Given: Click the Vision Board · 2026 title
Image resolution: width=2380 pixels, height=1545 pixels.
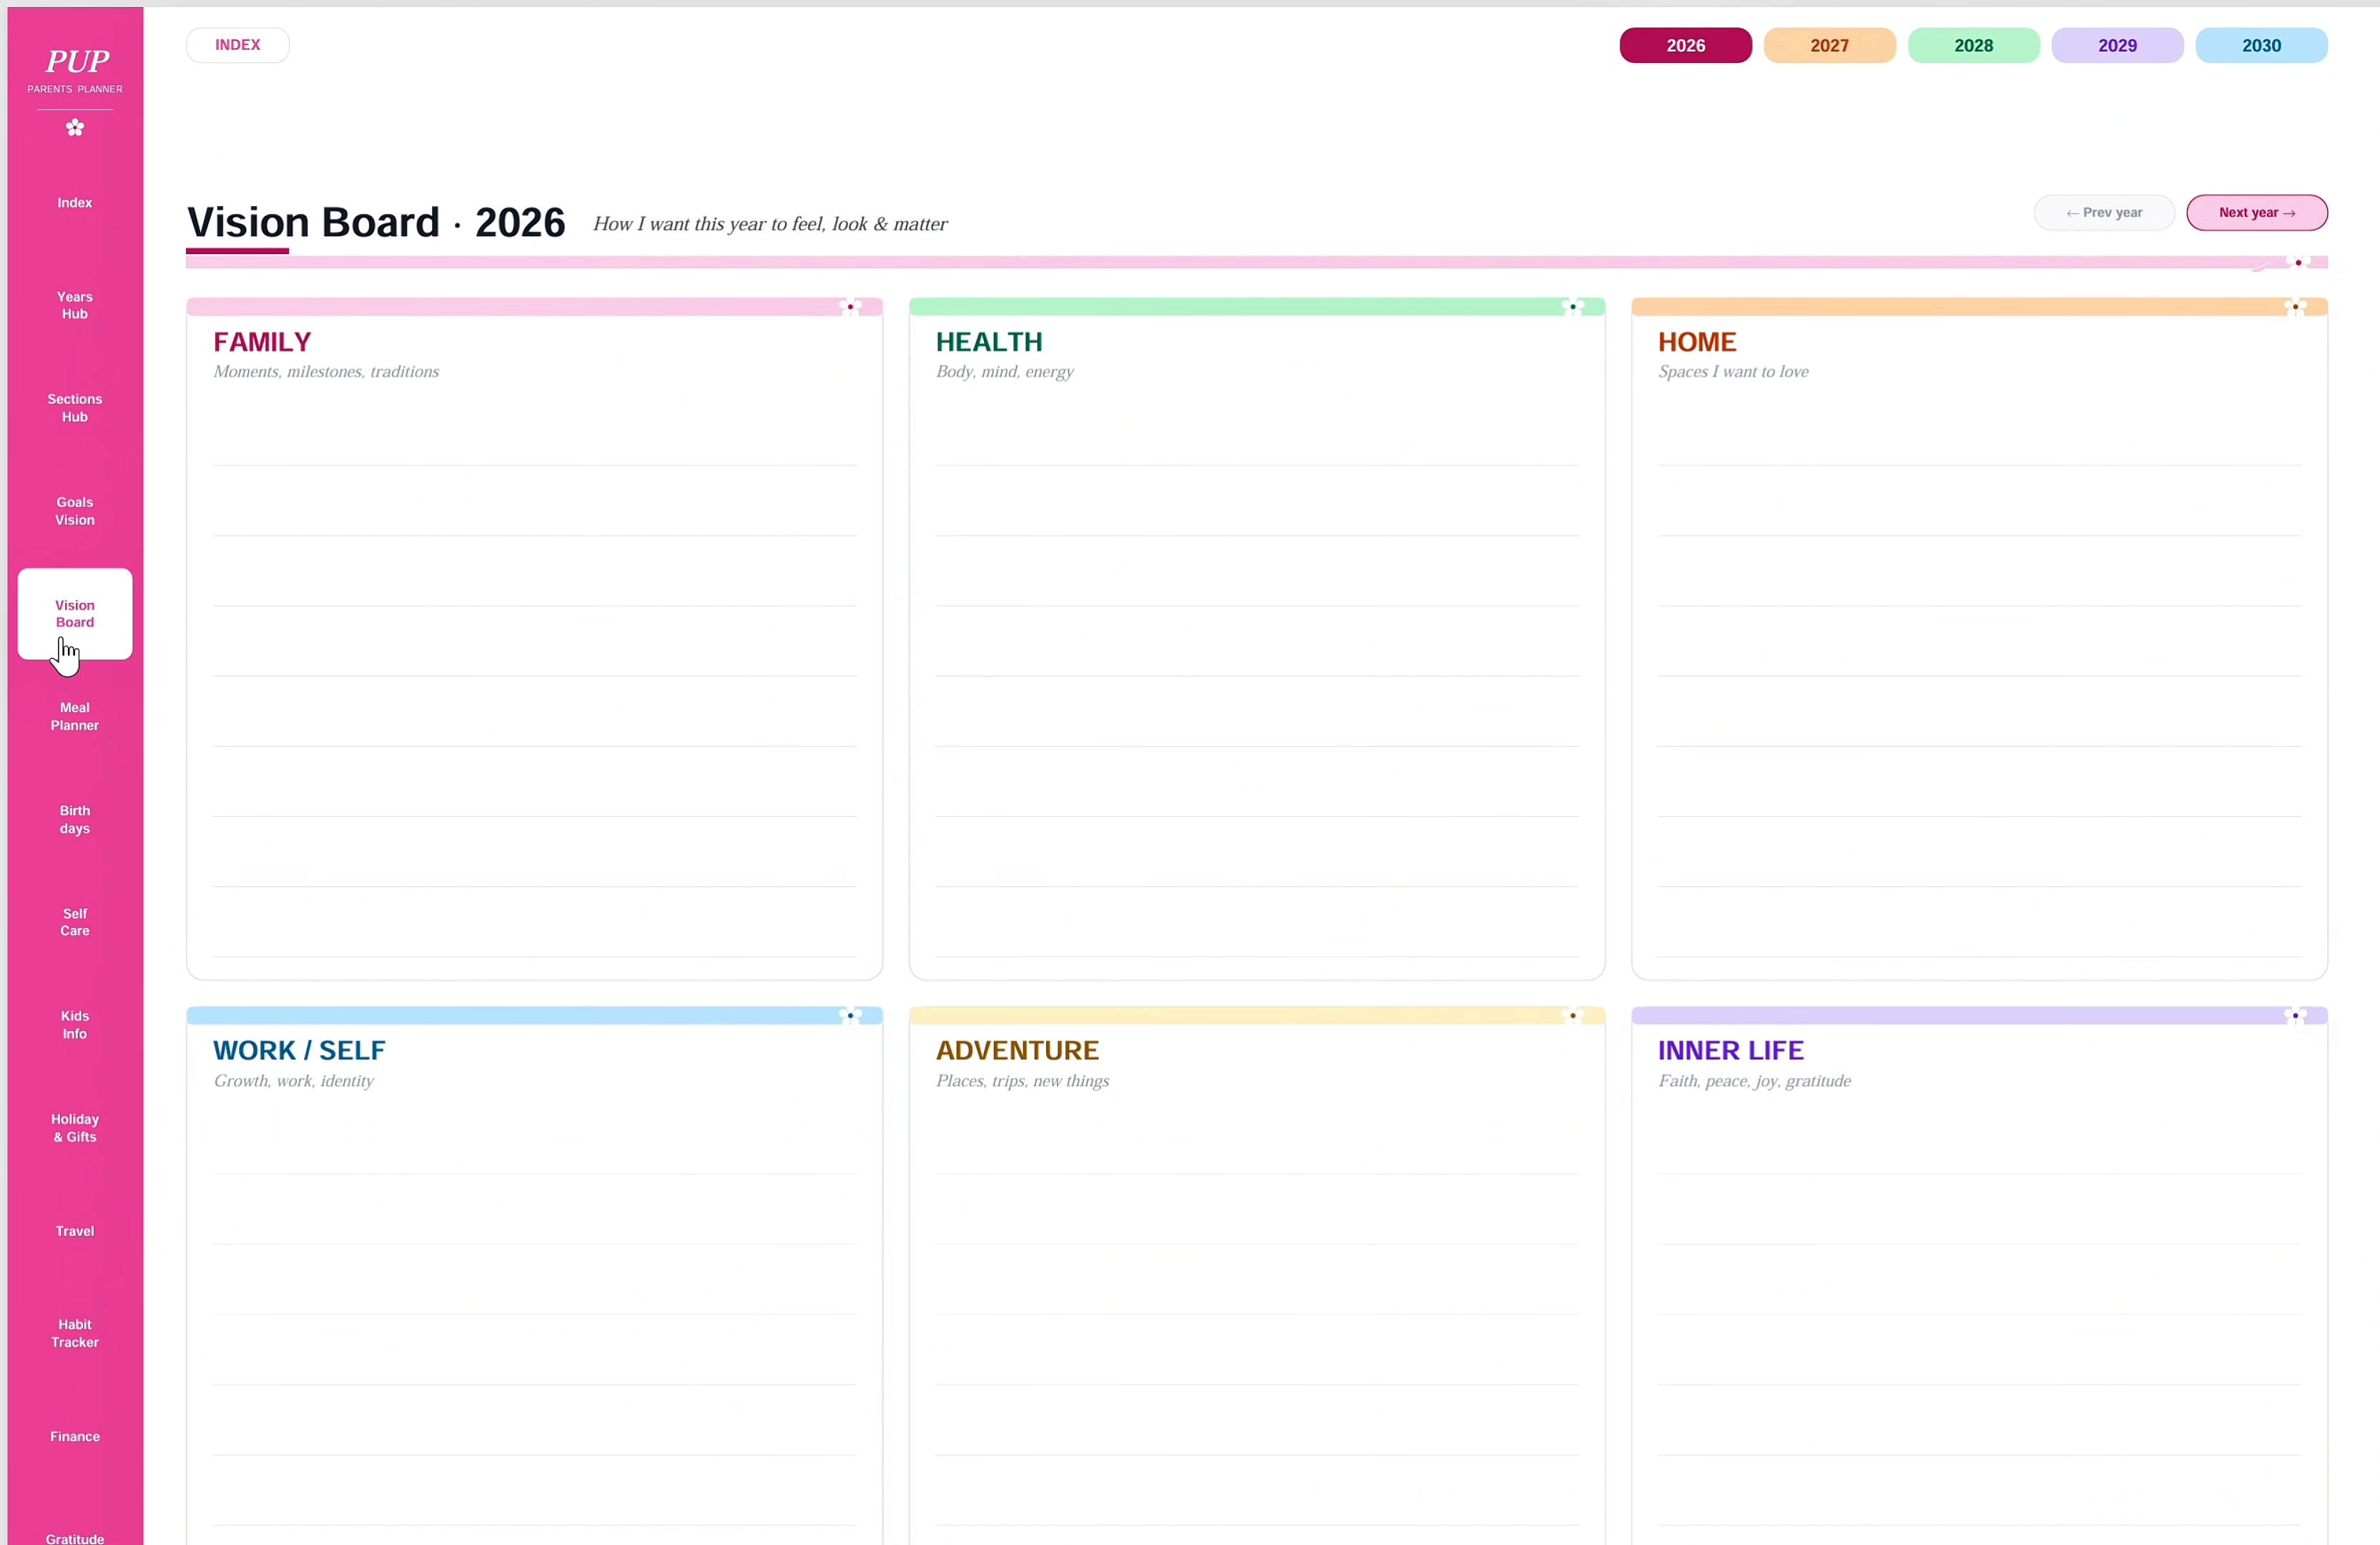Looking at the screenshot, I should coord(376,222).
